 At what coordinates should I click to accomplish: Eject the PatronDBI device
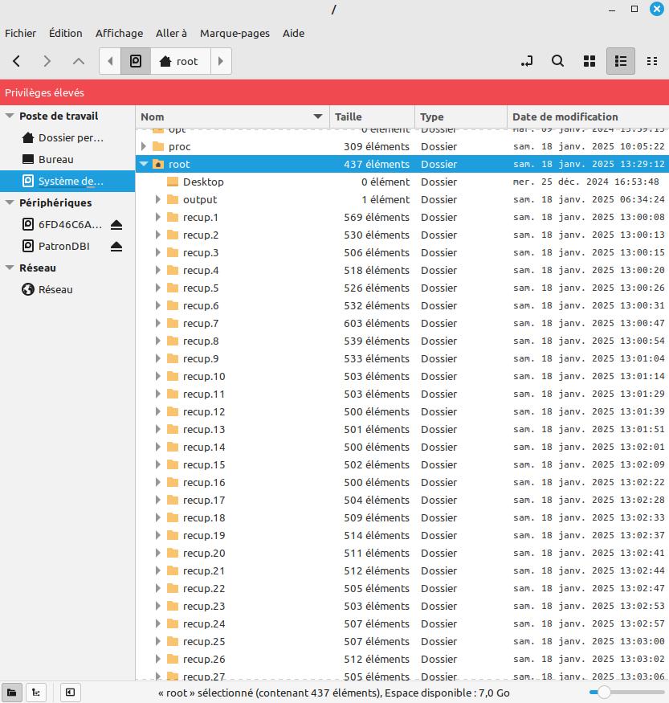116,247
